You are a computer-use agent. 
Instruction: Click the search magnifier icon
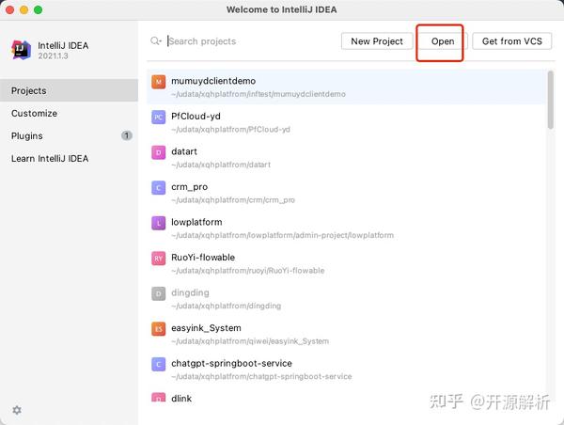click(156, 41)
